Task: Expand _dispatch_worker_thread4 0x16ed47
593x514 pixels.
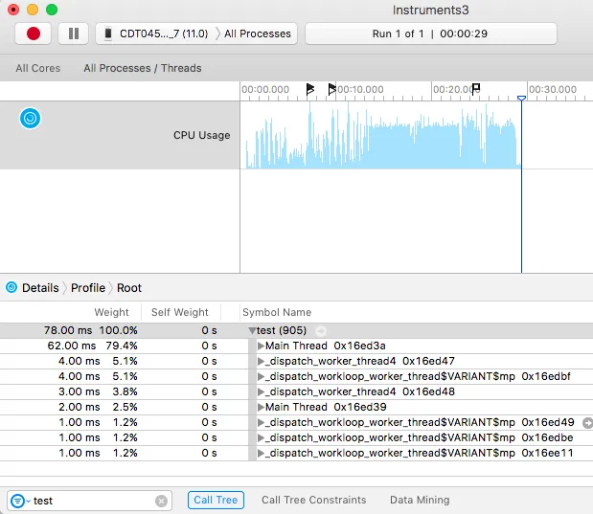Action: click(x=261, y=361)
